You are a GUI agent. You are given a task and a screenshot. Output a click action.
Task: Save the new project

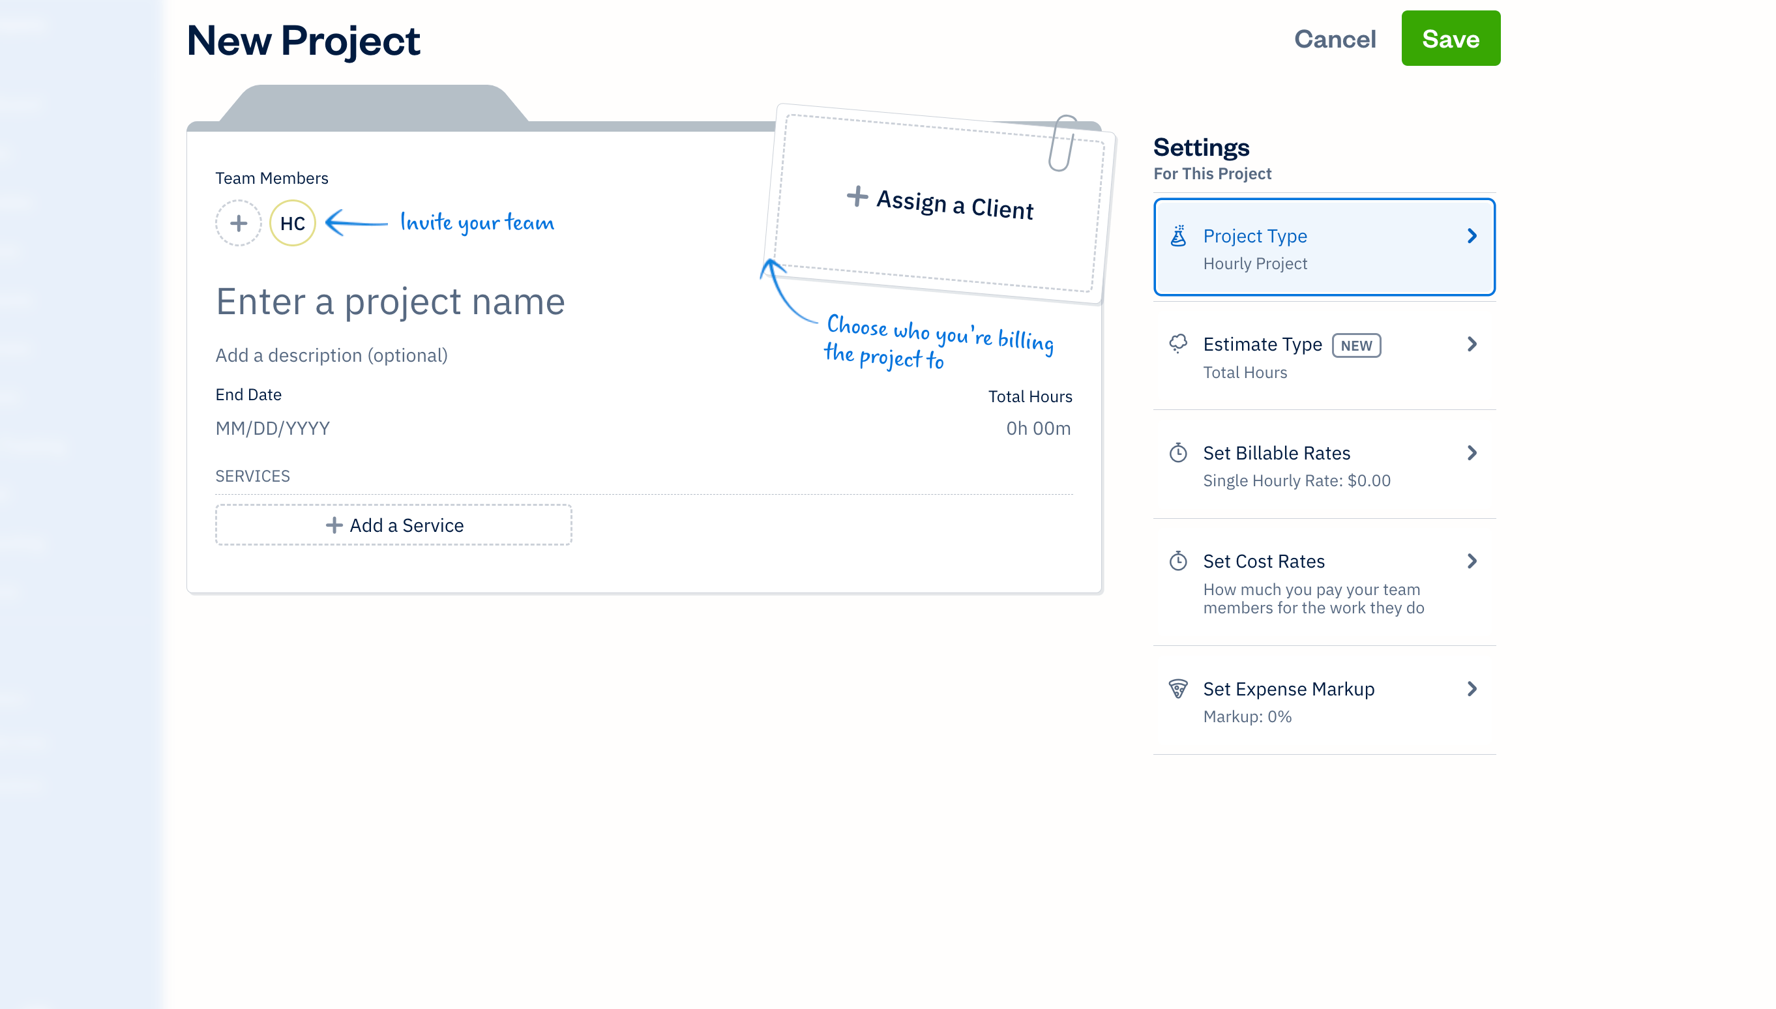click(x=1450, y=39)
